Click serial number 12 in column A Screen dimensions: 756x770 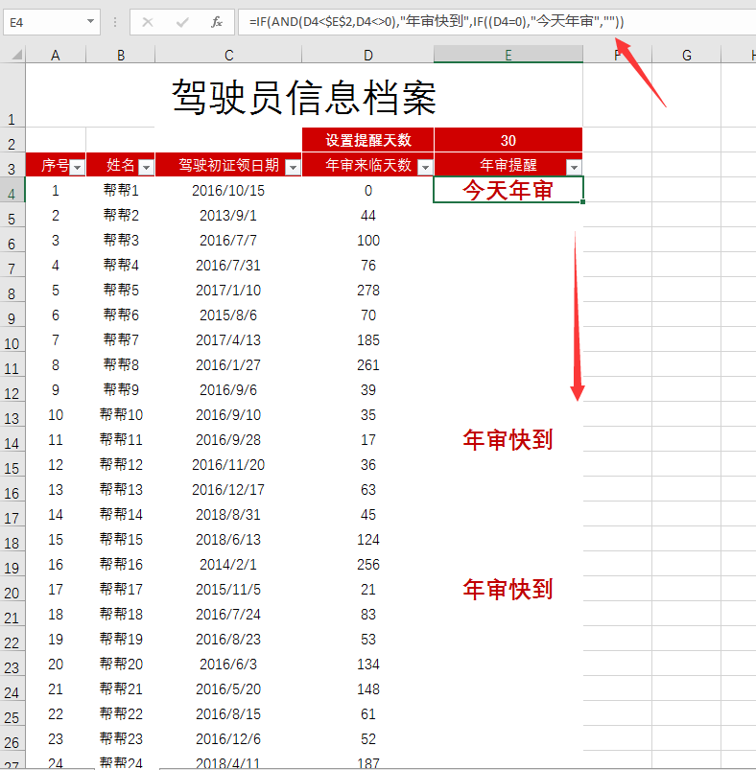click(56, 464)
